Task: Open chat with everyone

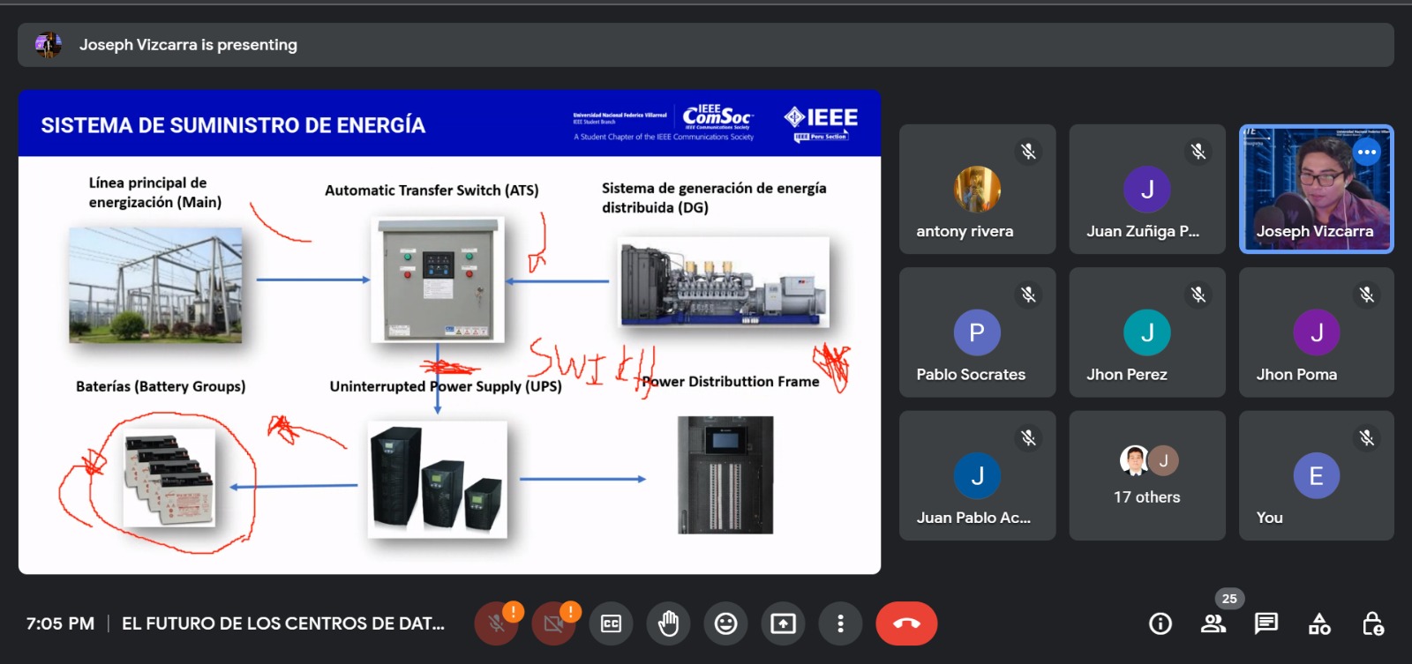Action: 1266,624
